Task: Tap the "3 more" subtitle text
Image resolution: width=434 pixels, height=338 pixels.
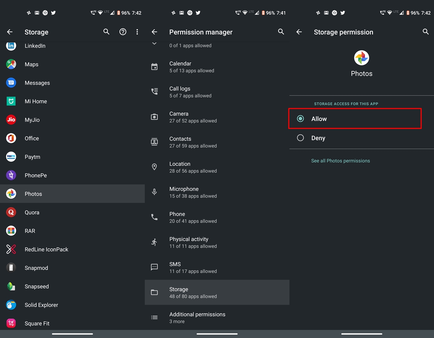Action: coord(177,321)
